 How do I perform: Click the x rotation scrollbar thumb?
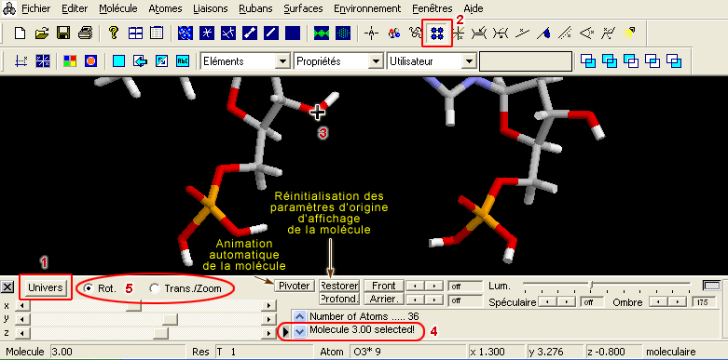point(134,305)
